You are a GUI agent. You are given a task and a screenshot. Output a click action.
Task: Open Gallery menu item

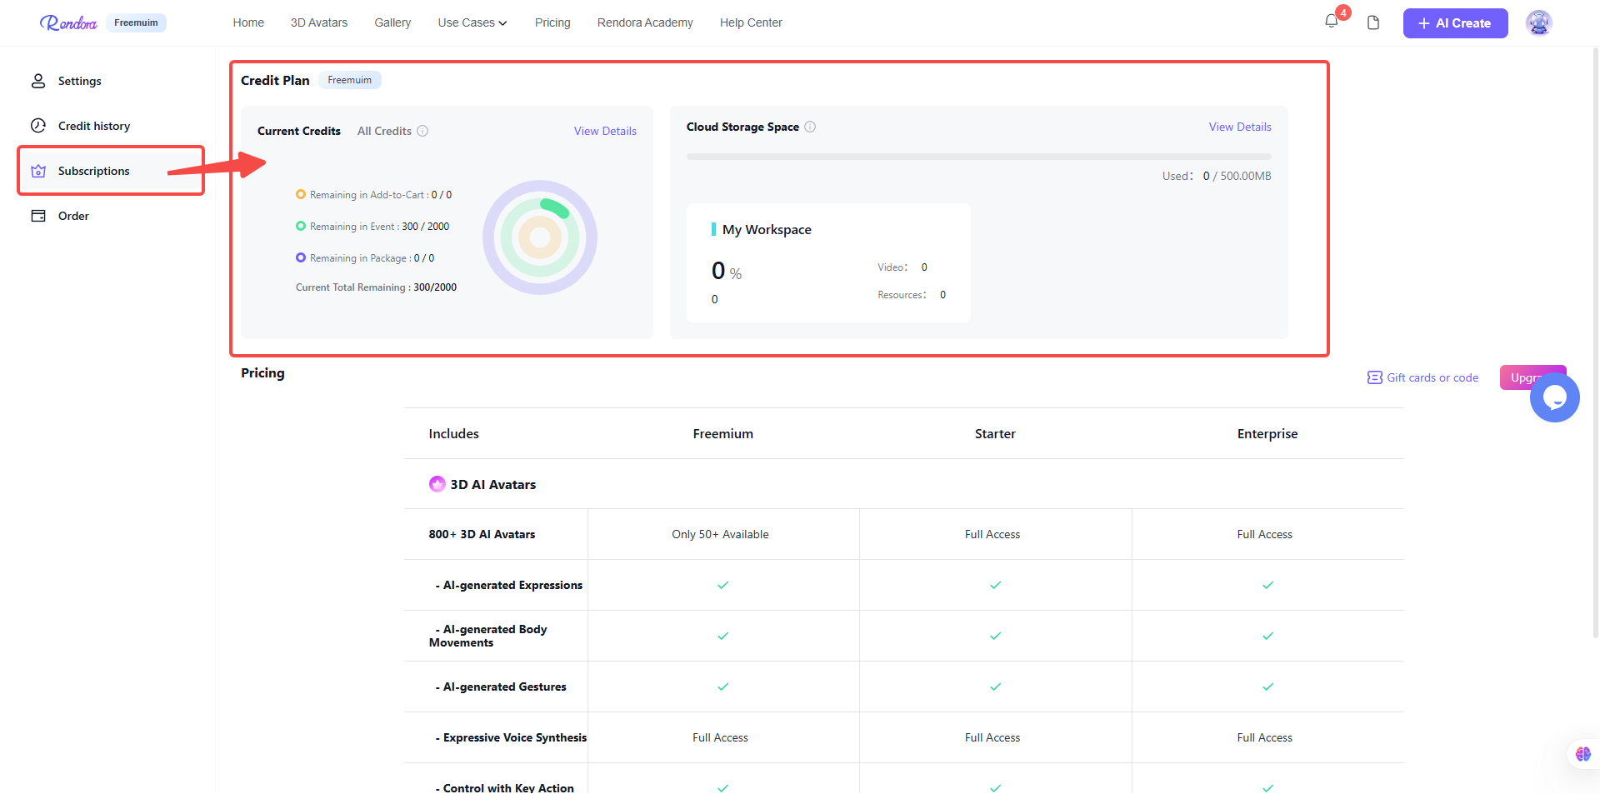coord(392,22)
